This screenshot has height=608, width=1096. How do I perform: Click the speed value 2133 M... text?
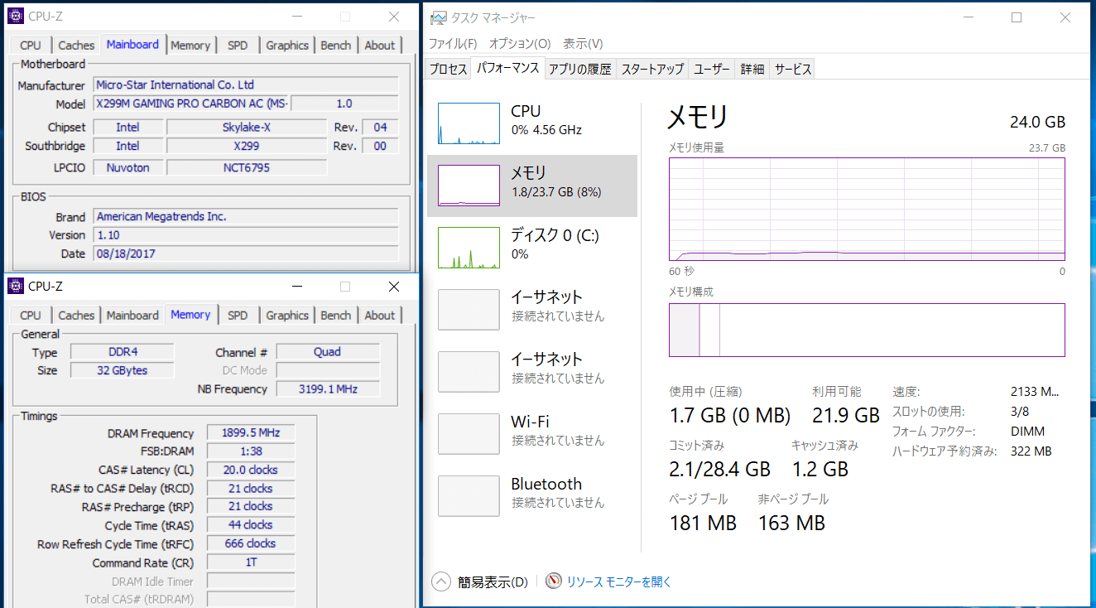(1035, 392)
